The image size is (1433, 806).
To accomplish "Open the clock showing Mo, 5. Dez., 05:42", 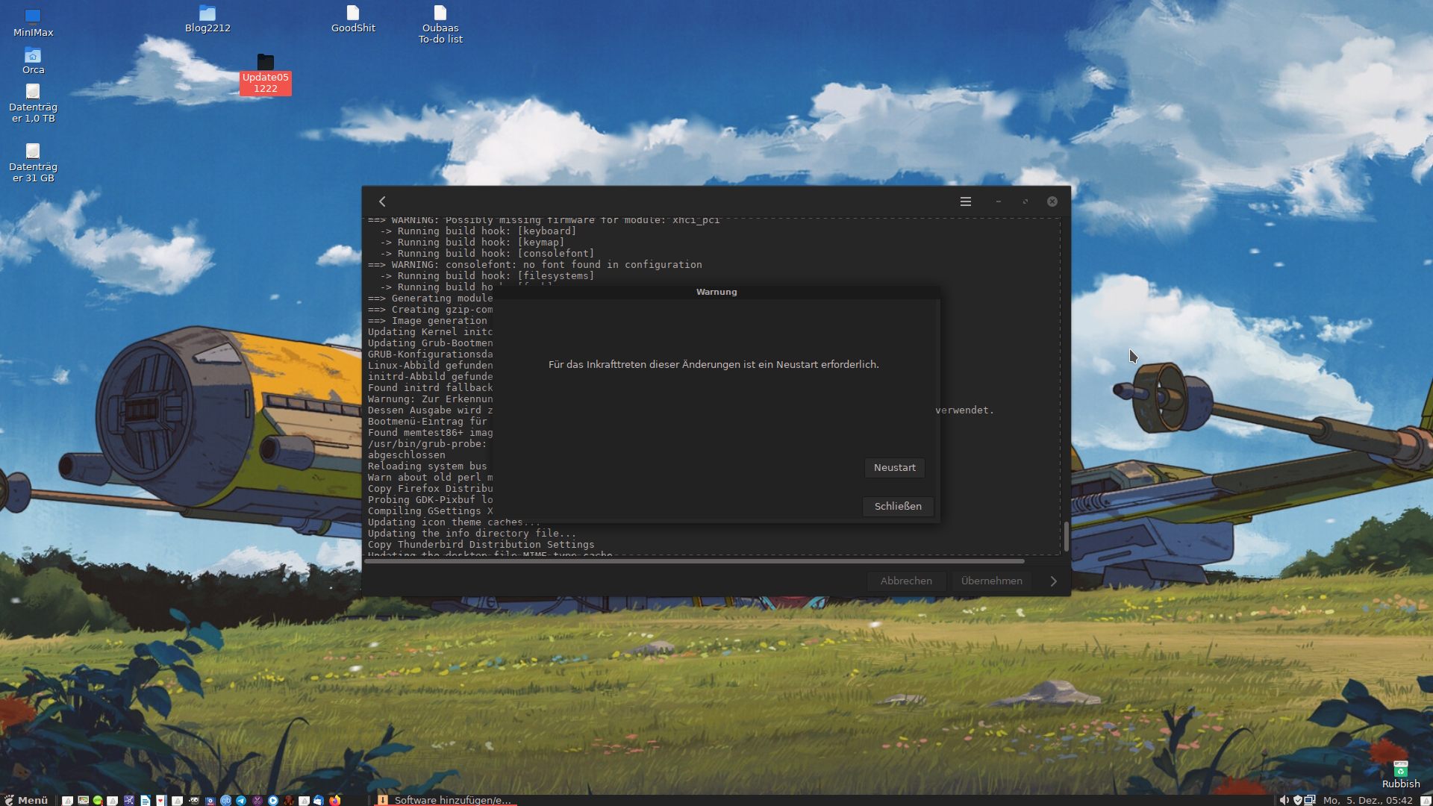I will [1367, 800].
